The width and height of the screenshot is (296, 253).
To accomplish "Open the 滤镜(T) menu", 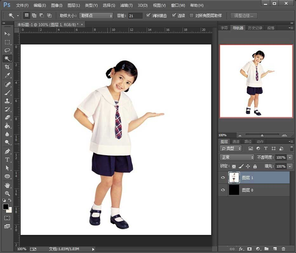I will (126, 5).
